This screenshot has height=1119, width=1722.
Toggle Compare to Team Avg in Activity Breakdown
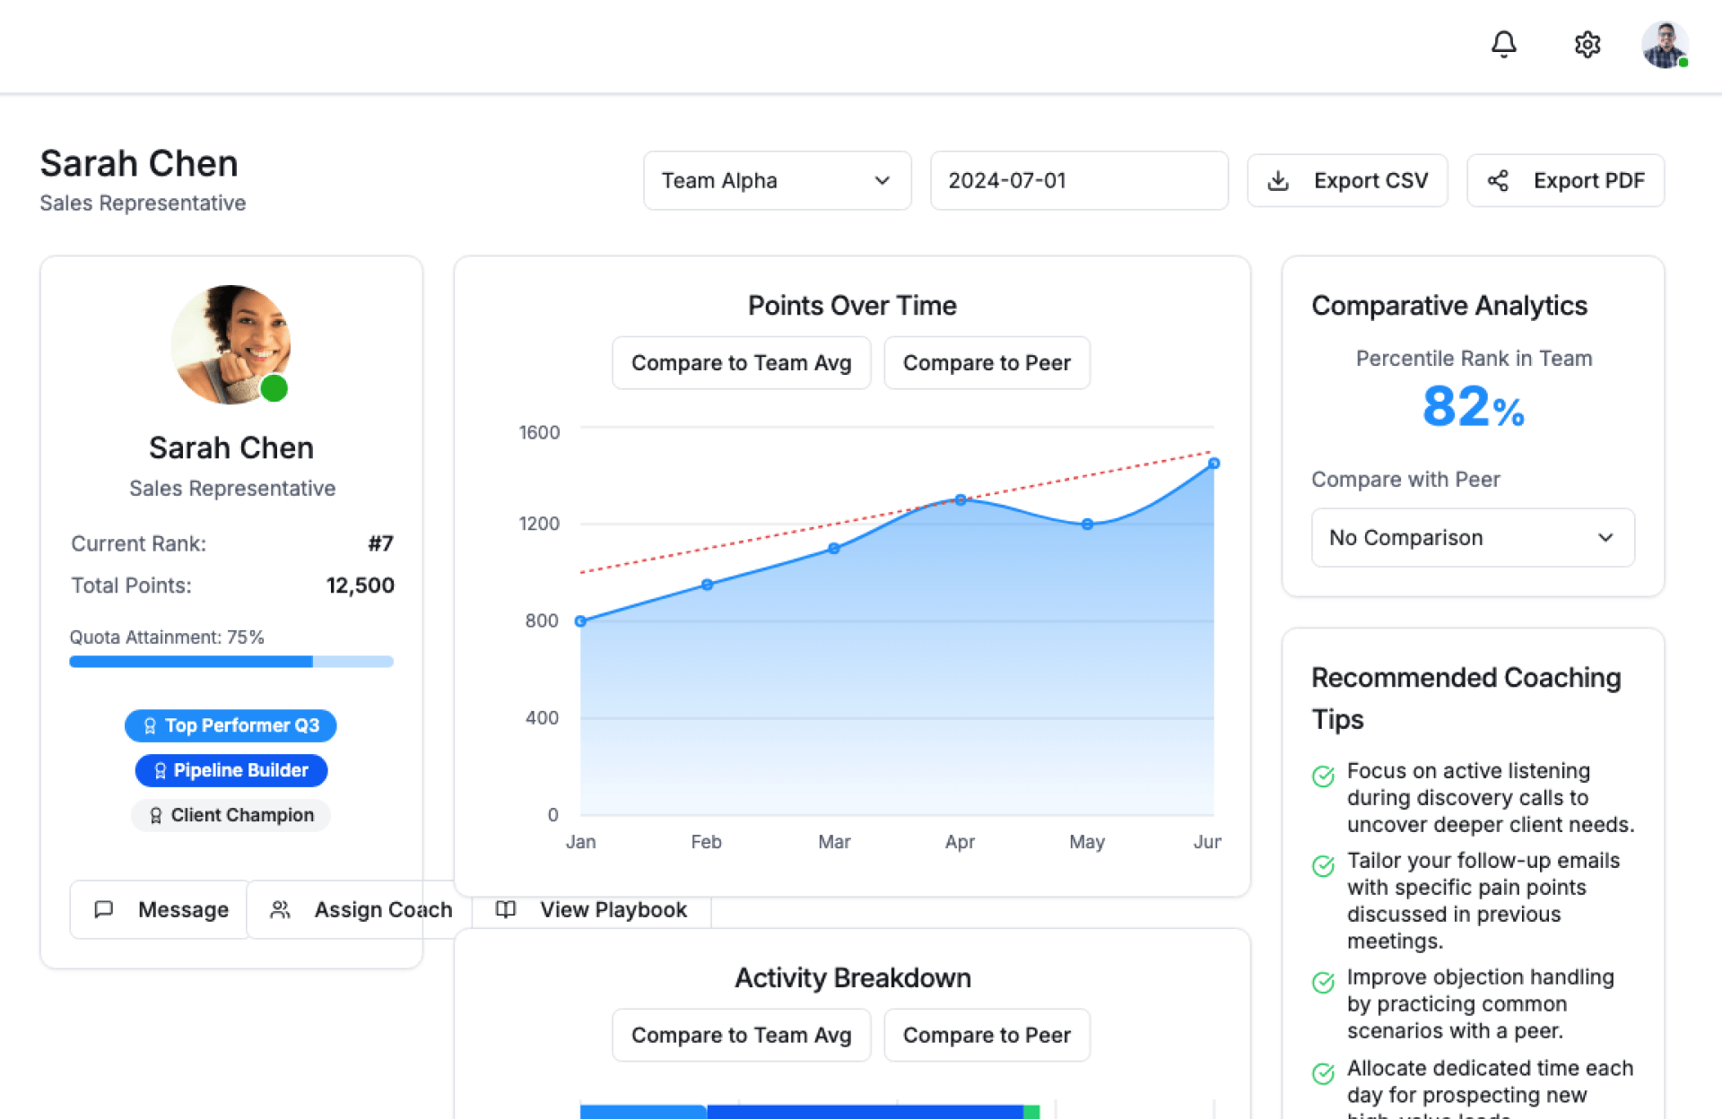pos(741,1035)
